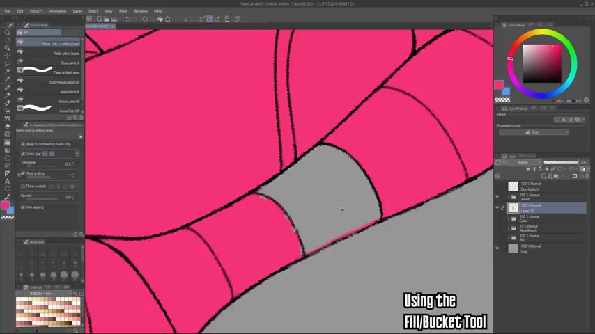The image size is (595, 334).
Task: Close the TramCar canvas tab
Action: pyautogui.click(x=113, y=26)
